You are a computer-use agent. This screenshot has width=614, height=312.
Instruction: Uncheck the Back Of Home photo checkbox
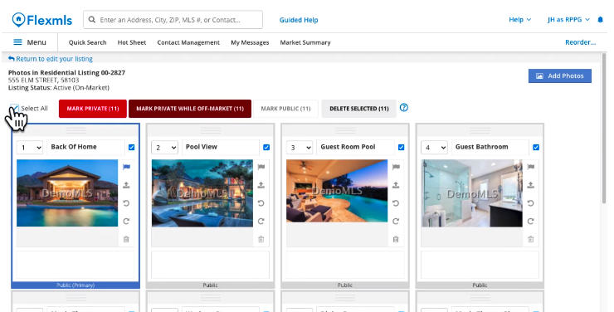coord(132,147)
